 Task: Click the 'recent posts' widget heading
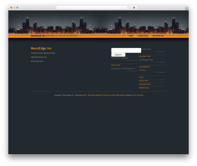pyautogui.click(x=120, y=58)
